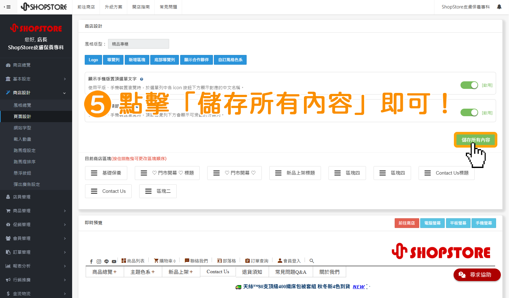The height and width of the screenshot is (298, 509).
Task: Open 開店指南 in top navigation
Action: point(141,7)
